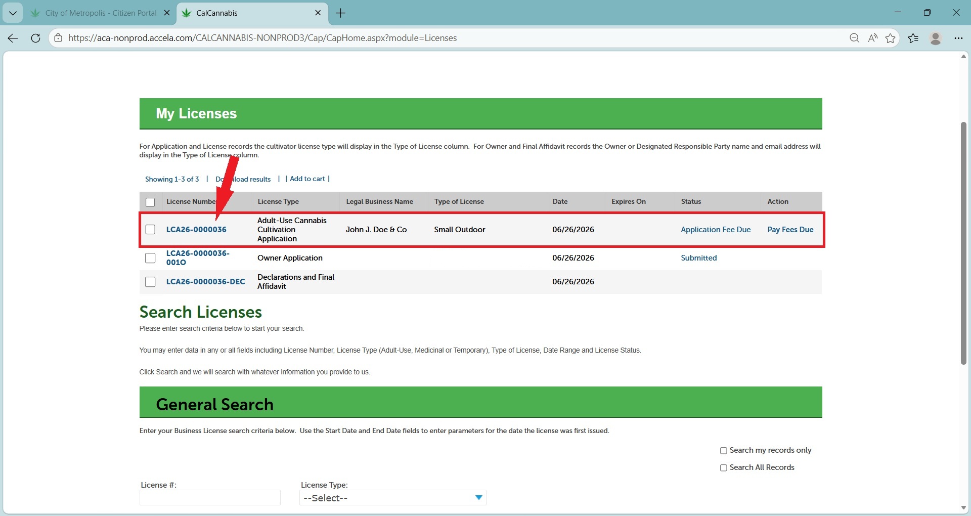Click the License # input field

[210, 498]
